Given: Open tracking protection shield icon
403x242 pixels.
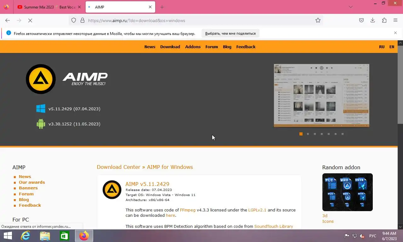Looking at the screenshot, I should [74, 20].
